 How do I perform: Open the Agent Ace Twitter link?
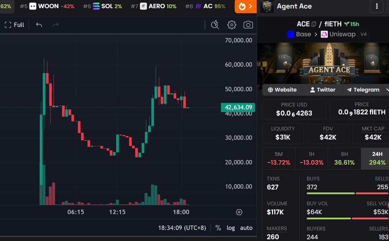click(x=323, y=90)
